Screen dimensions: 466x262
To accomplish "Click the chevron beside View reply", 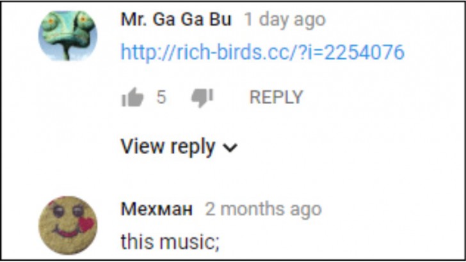I will point(230,148).
